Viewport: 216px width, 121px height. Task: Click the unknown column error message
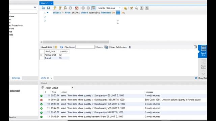pos(173,100)
